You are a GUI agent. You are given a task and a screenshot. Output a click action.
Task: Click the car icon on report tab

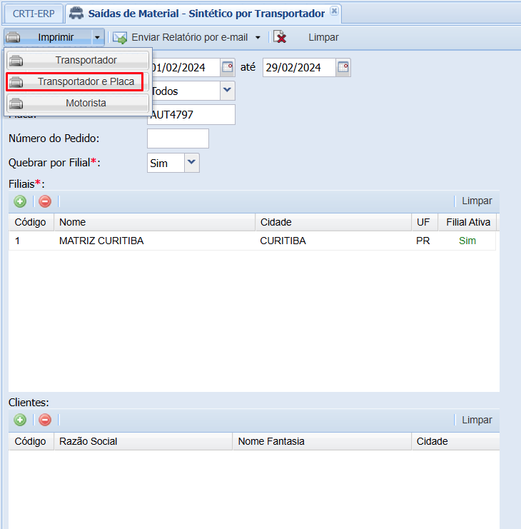point(76,13)
